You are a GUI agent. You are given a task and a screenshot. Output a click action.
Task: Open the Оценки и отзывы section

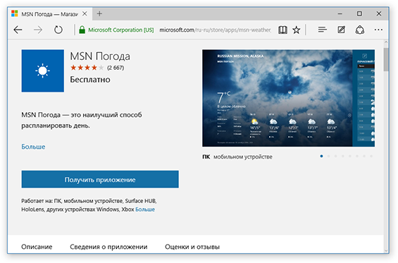tap(192, 247)
